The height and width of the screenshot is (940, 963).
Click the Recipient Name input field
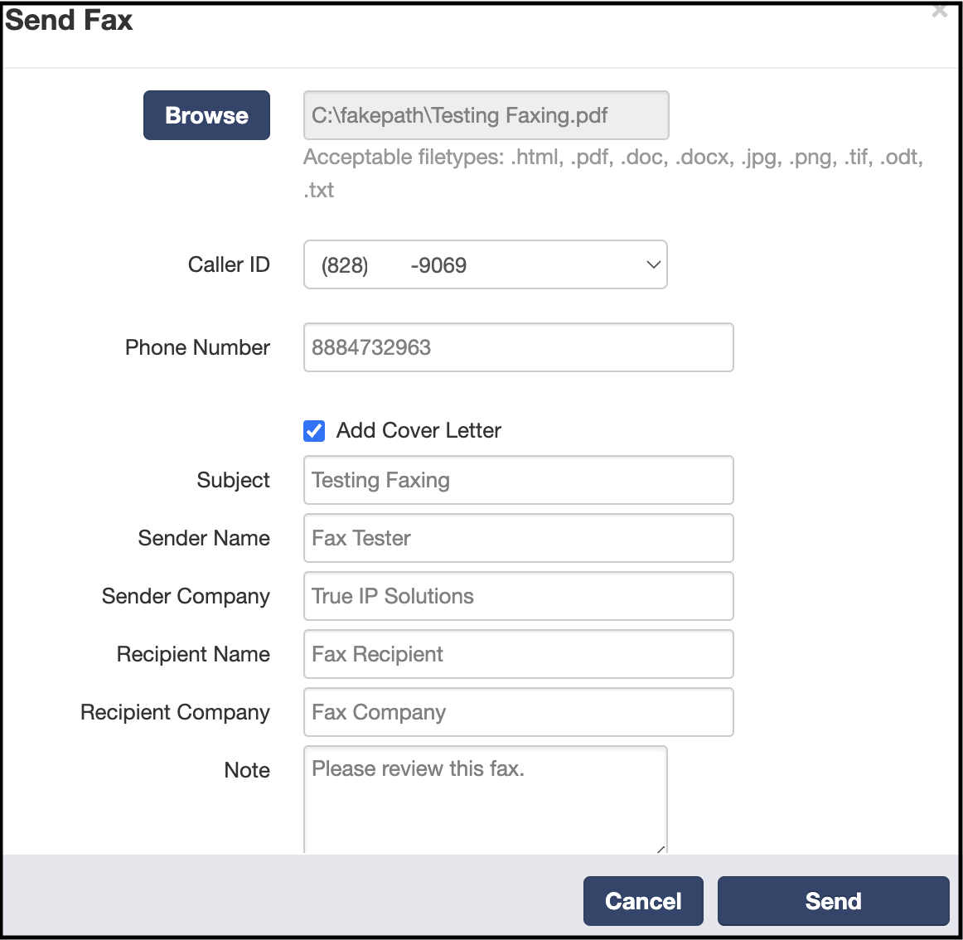518,654
